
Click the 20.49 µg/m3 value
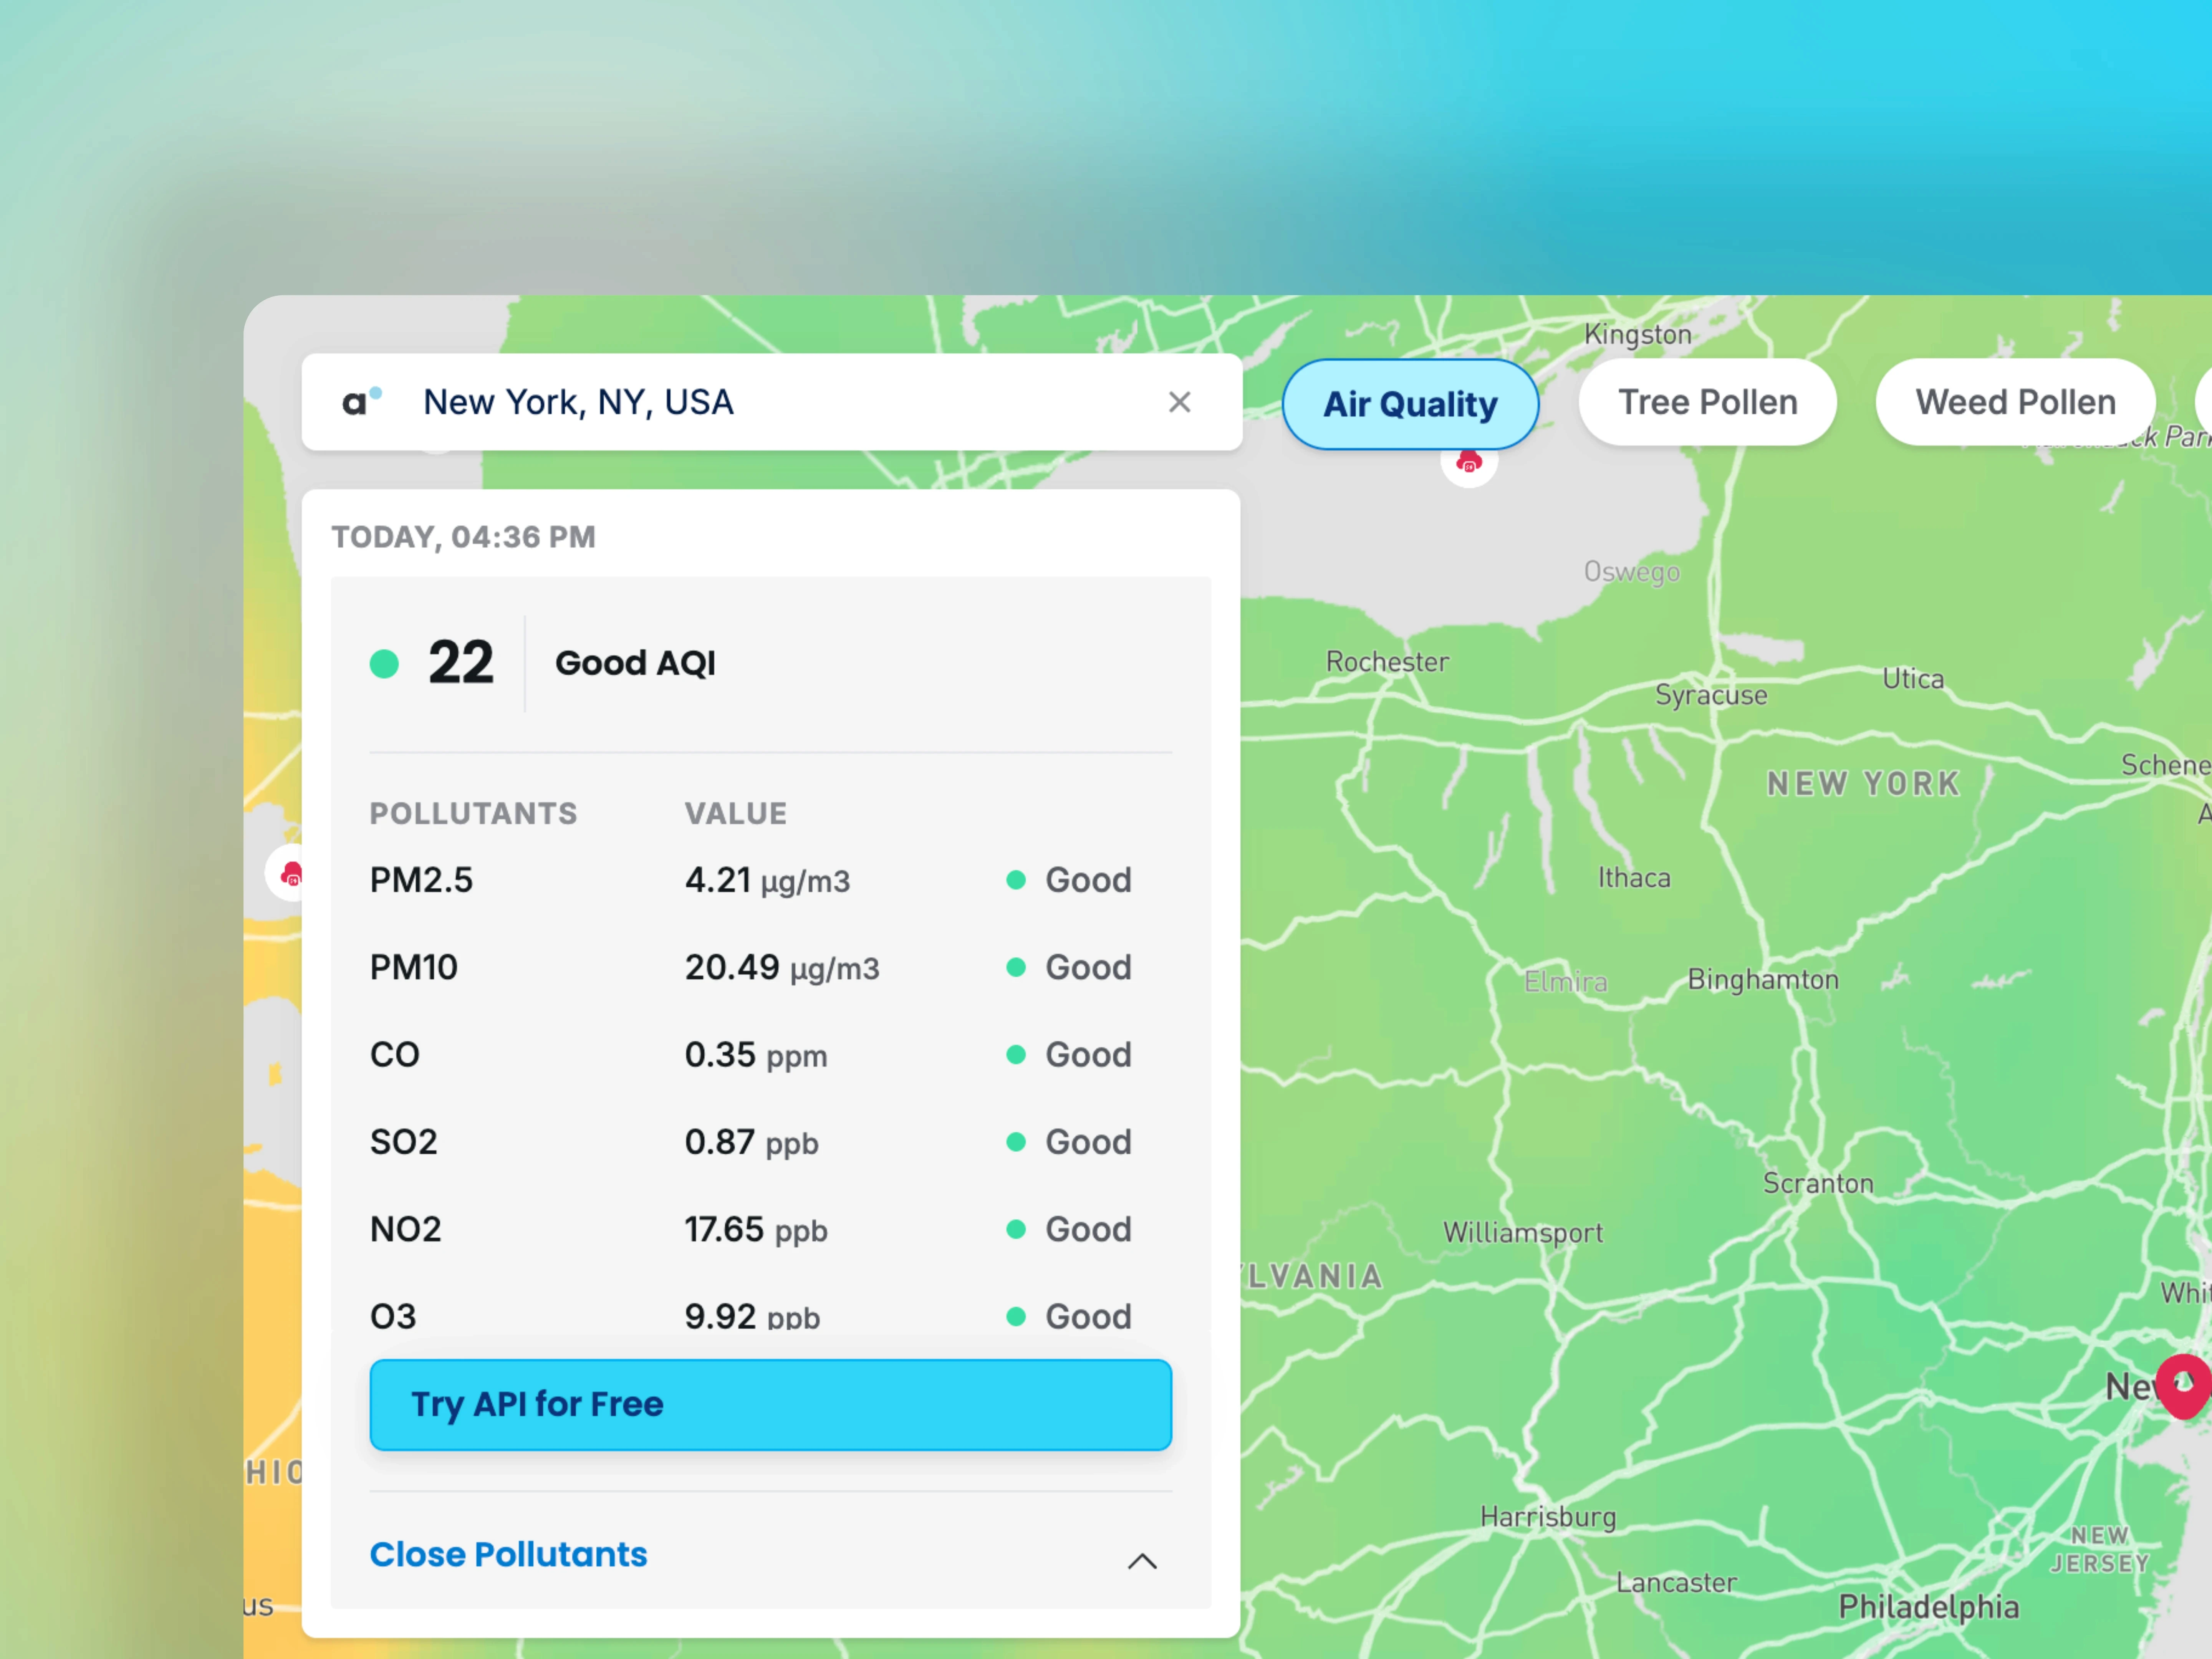[x=782, y=968]
